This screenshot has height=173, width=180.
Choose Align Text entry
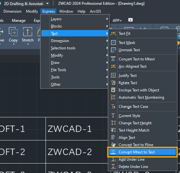pyautogui.click(x=143, y=137)
